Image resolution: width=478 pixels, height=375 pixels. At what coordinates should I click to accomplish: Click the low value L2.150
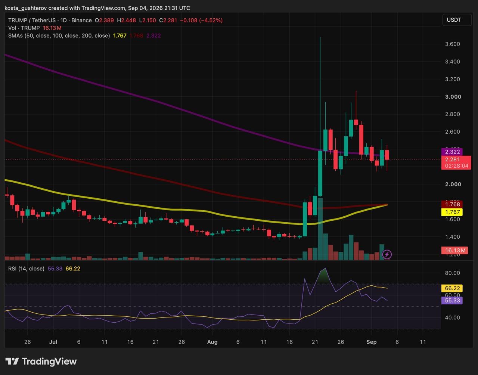(148, 20)
